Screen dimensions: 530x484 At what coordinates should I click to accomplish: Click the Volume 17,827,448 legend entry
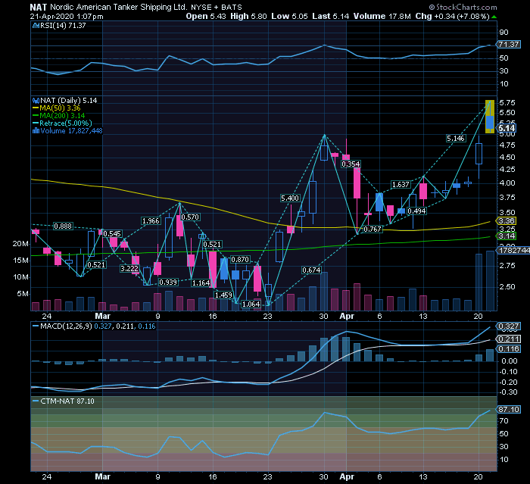click(67, 131)
